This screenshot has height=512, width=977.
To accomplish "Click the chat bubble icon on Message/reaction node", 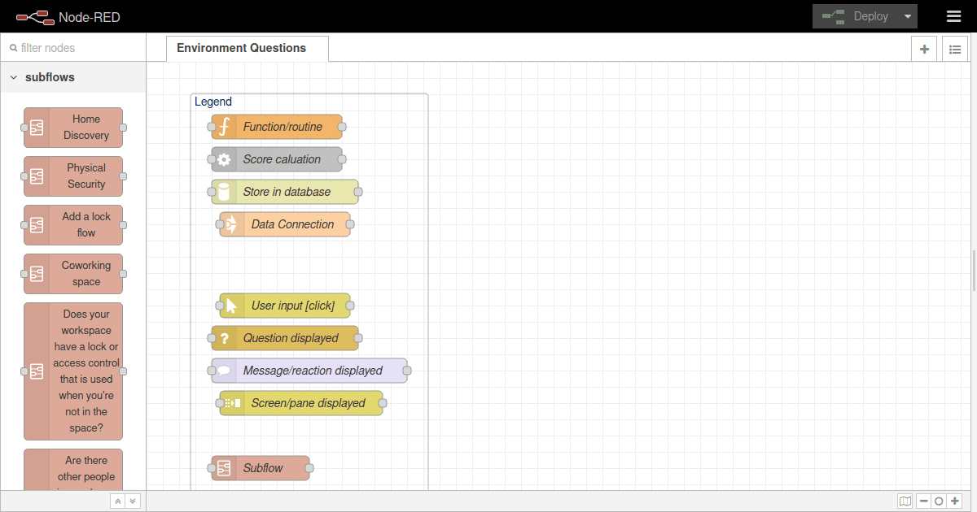I will 224,371.
